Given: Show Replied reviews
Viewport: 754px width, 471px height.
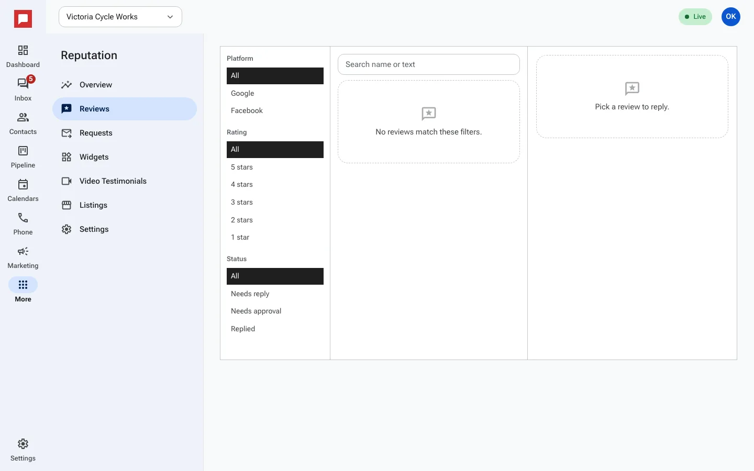Looking at the screenshot, I should click(275, 329).
